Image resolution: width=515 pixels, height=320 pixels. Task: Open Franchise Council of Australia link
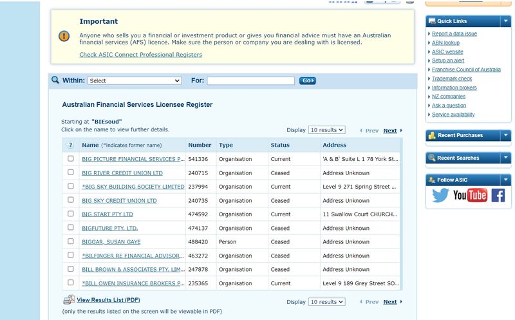coord(466,70)
